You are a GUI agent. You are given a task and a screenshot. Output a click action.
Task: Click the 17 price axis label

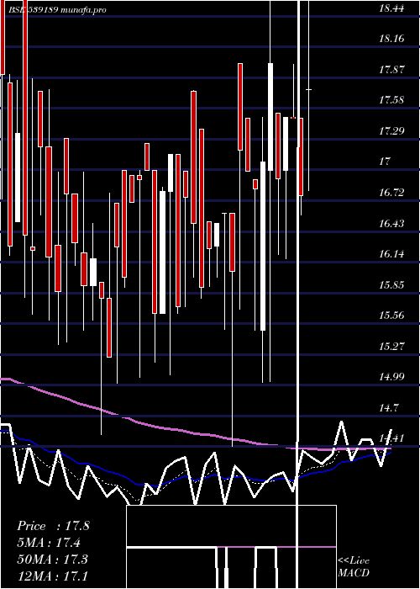(385, 162)
